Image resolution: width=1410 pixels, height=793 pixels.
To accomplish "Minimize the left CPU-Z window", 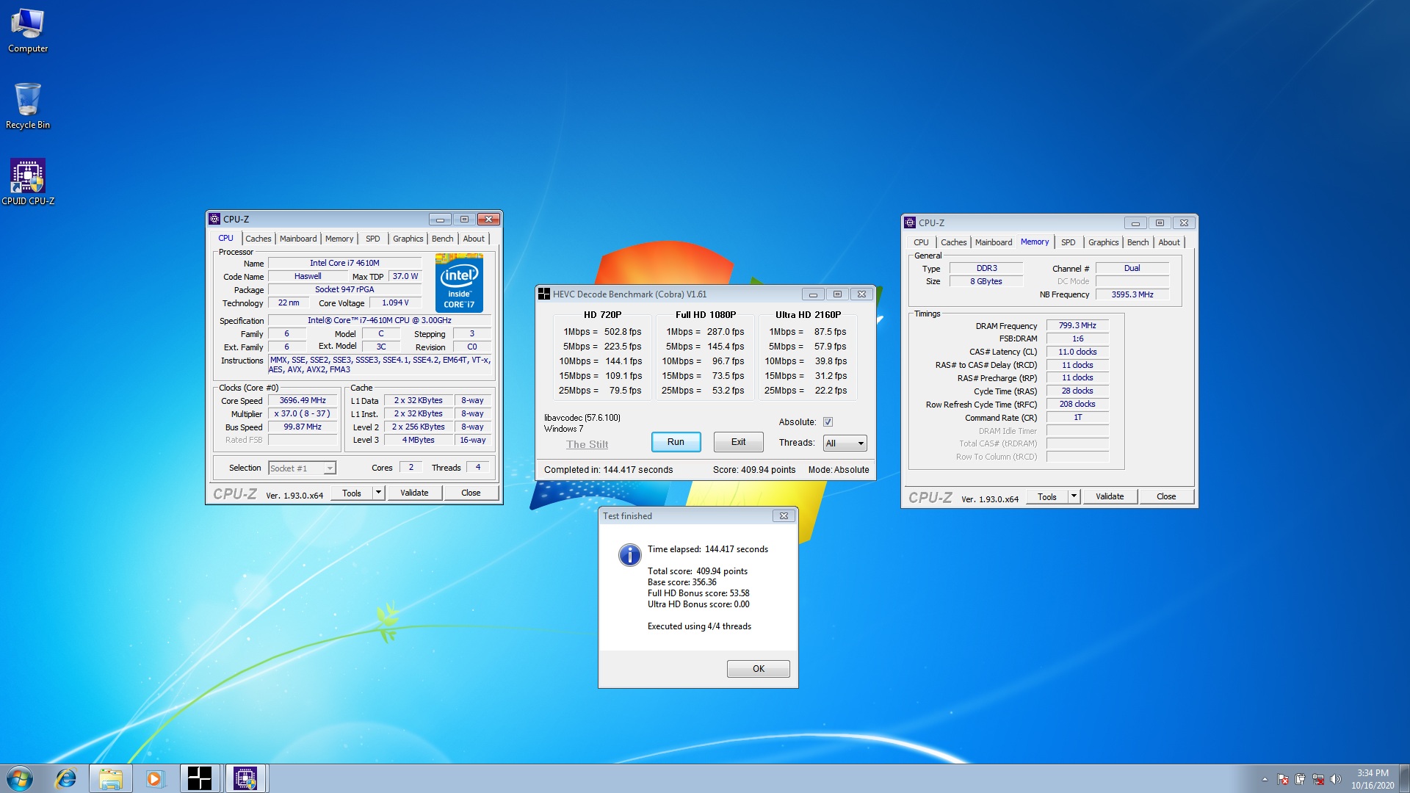I will coord(440,220).
